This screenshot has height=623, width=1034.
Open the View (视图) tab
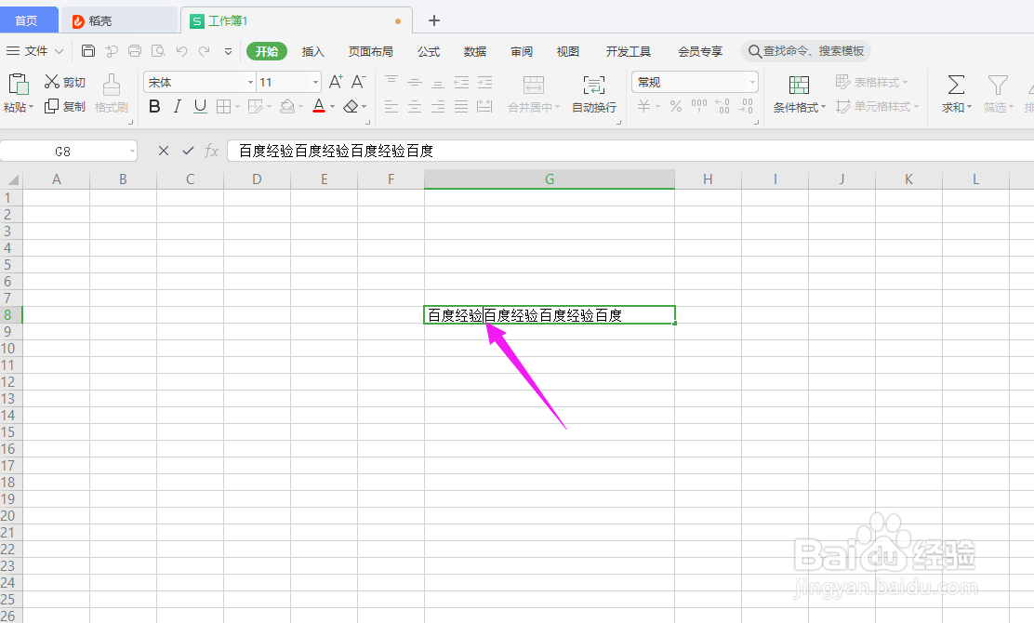pos(568,51)
